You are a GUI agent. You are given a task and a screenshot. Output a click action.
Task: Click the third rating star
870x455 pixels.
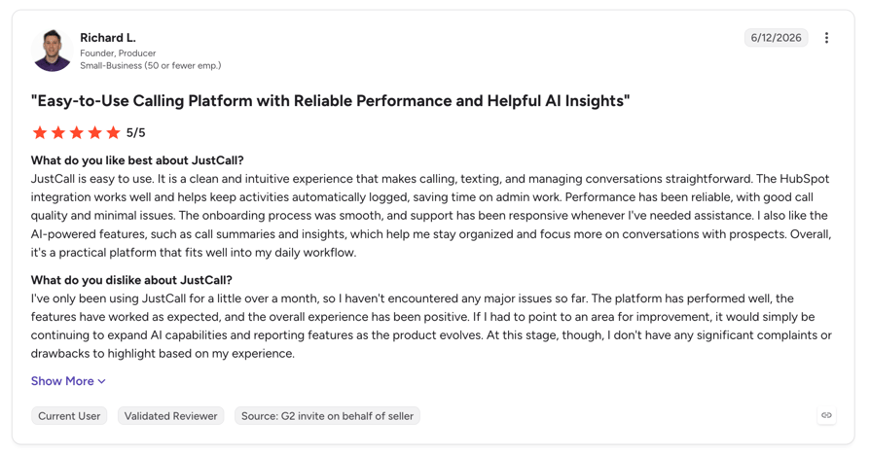[x=77, y=132]
